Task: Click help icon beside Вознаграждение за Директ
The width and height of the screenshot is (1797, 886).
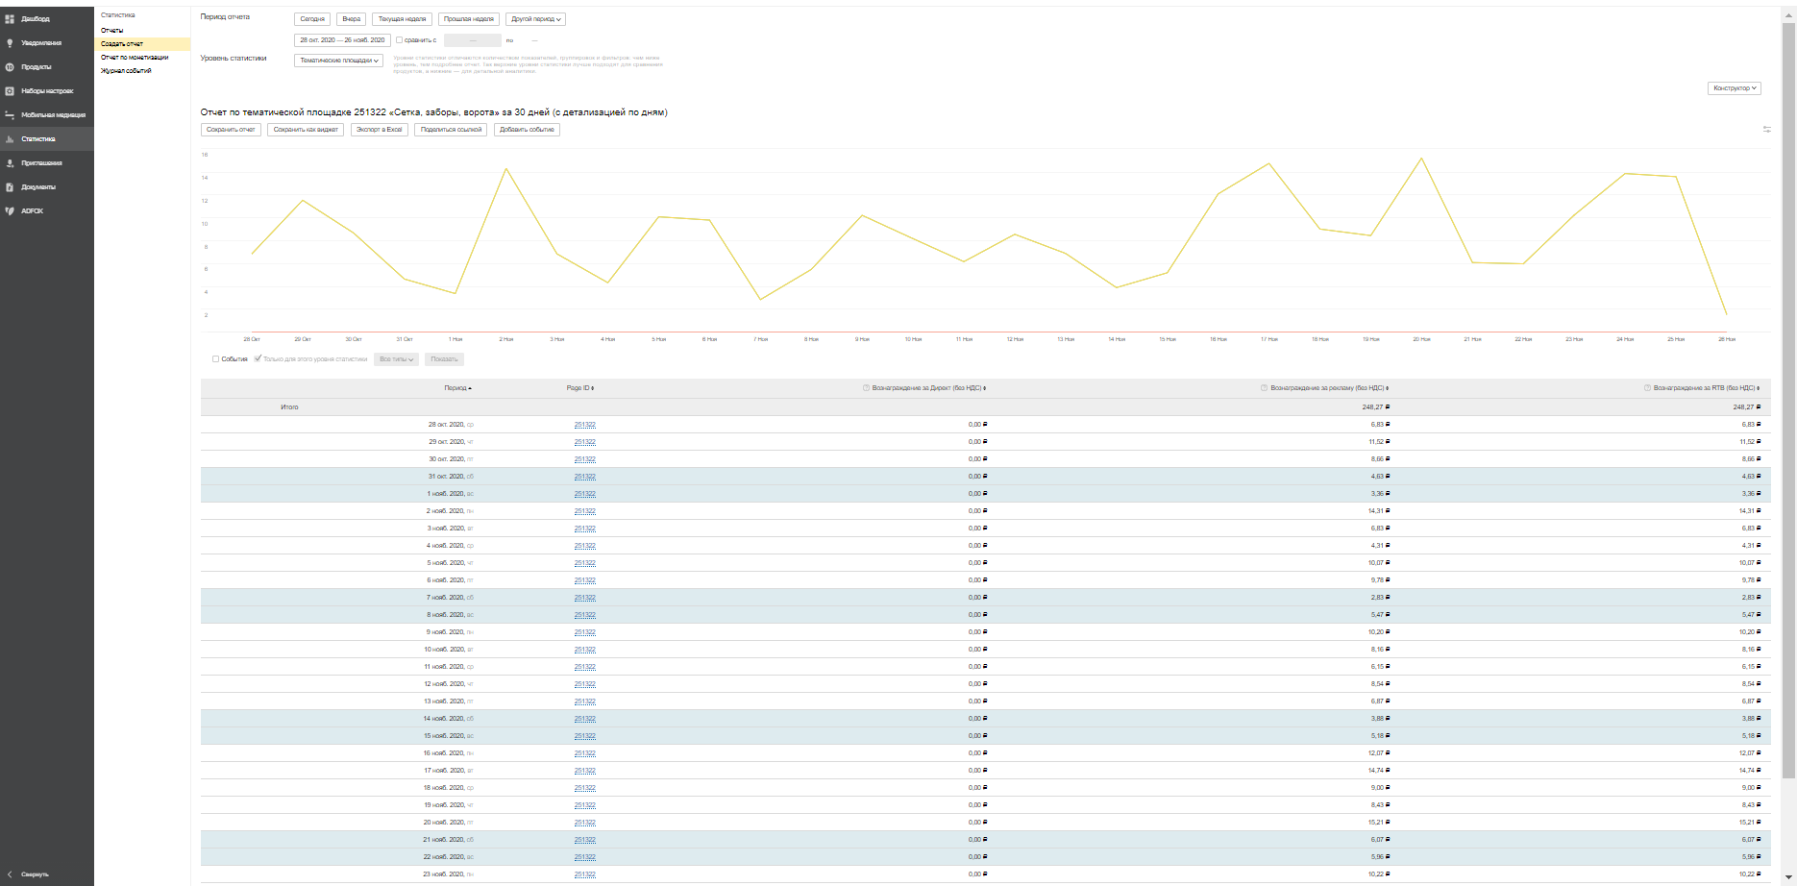Action: [866, 388]
